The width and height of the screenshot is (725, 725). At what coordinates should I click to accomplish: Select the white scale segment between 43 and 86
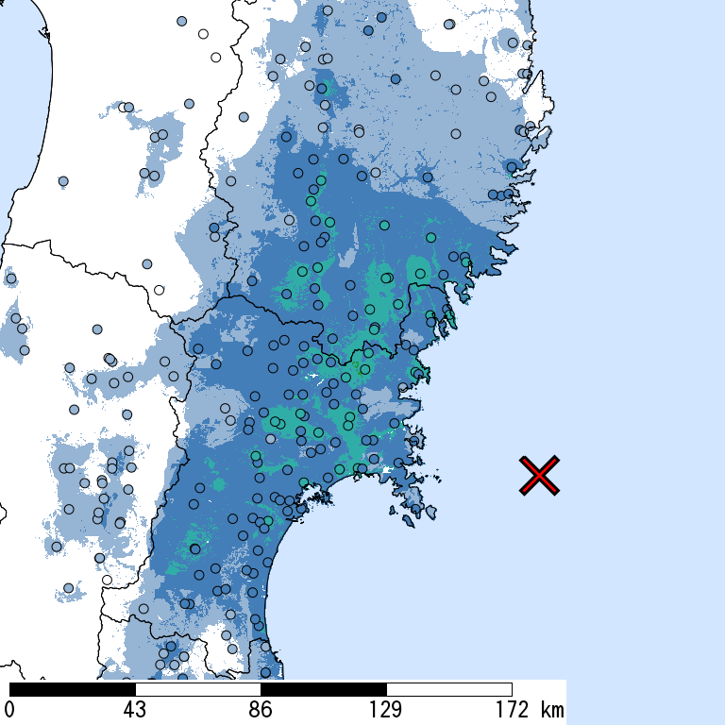(x=198, y=689)
